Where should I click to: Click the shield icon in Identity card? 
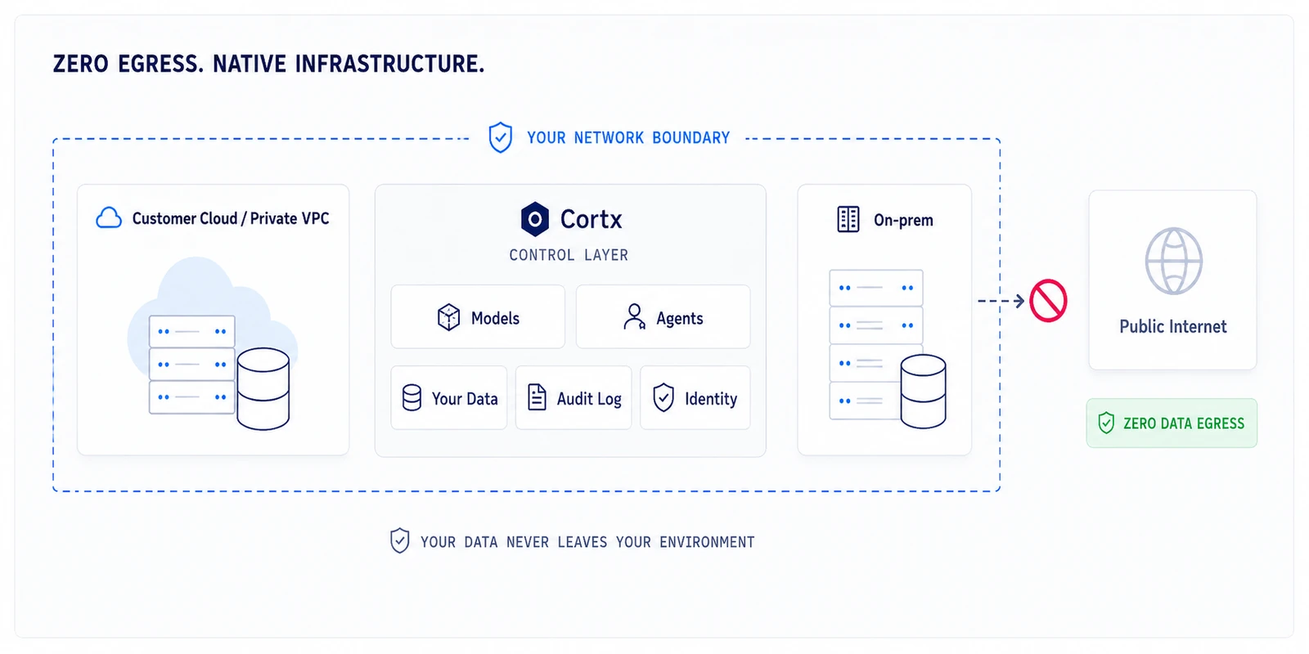(663, 397)
